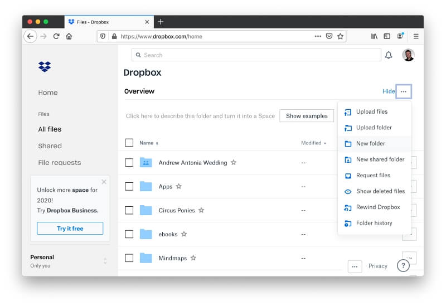Check the Apps row checkbox
The image size is (446, 306).
click(x=129, y=187)
